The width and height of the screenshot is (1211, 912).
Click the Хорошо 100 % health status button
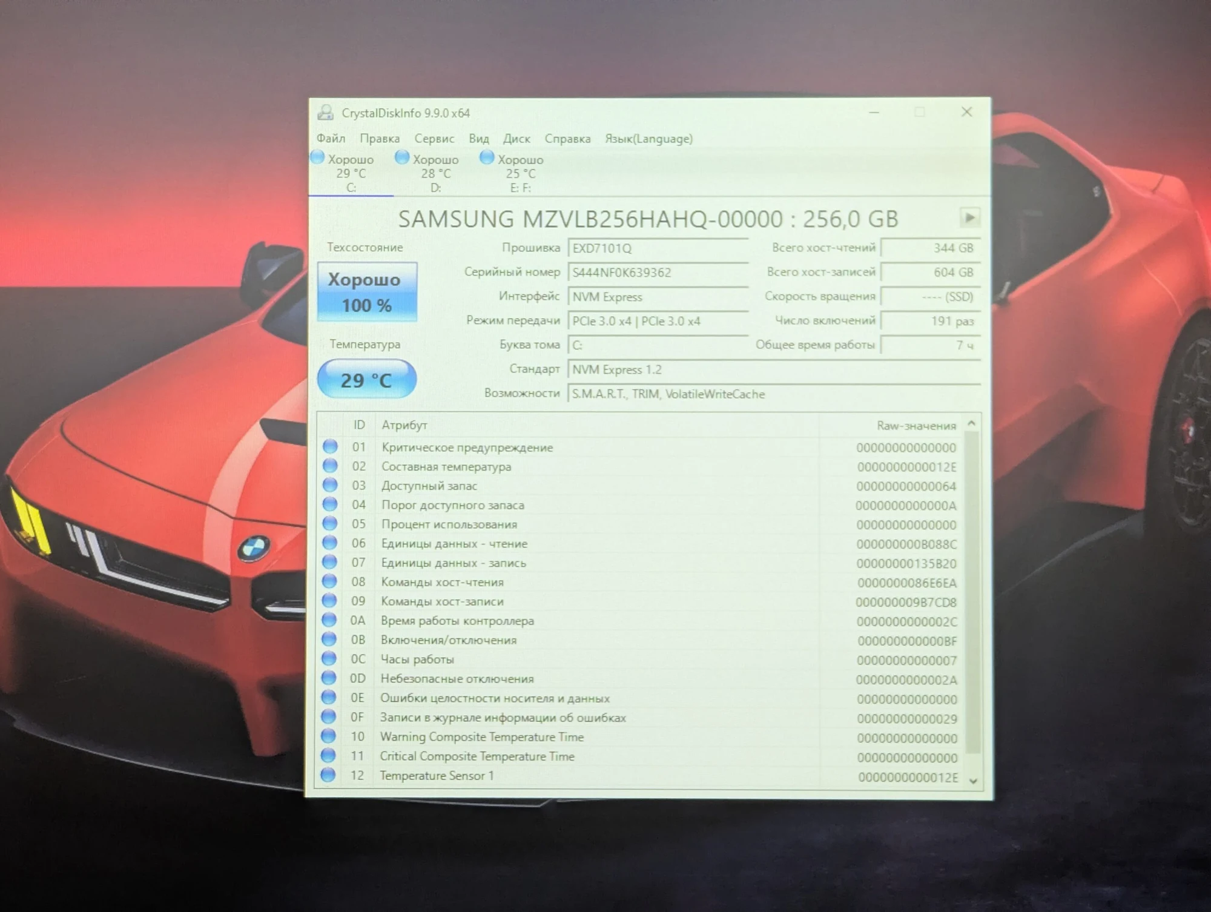pos(367,291)
